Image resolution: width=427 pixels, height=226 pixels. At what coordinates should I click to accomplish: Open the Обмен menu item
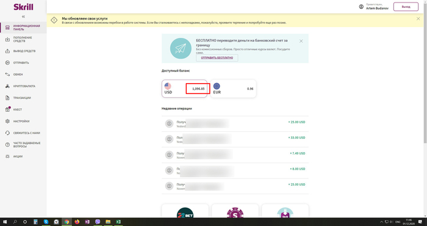(18, 75)
